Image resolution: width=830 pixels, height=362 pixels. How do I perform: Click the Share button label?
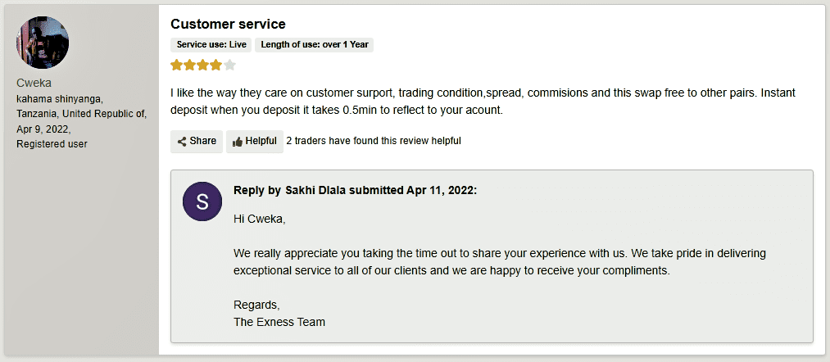[x=202, y=141]
